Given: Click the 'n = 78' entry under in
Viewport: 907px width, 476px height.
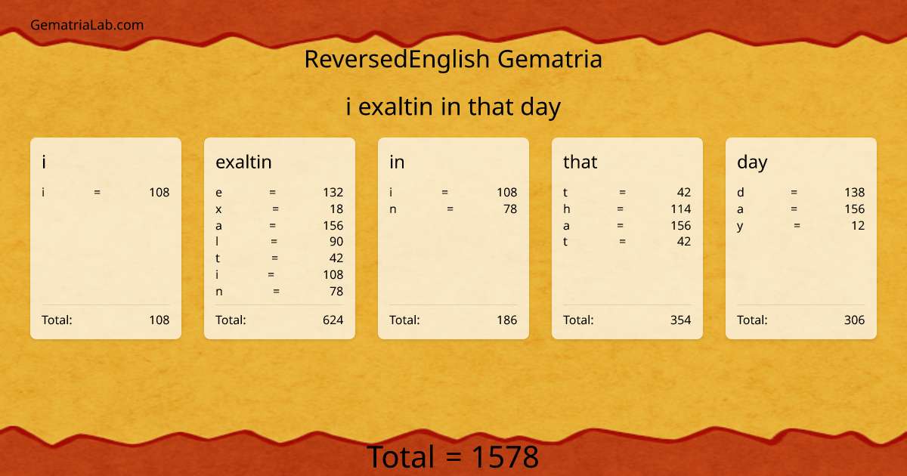Looking at the screenshot, I should 453,209.
